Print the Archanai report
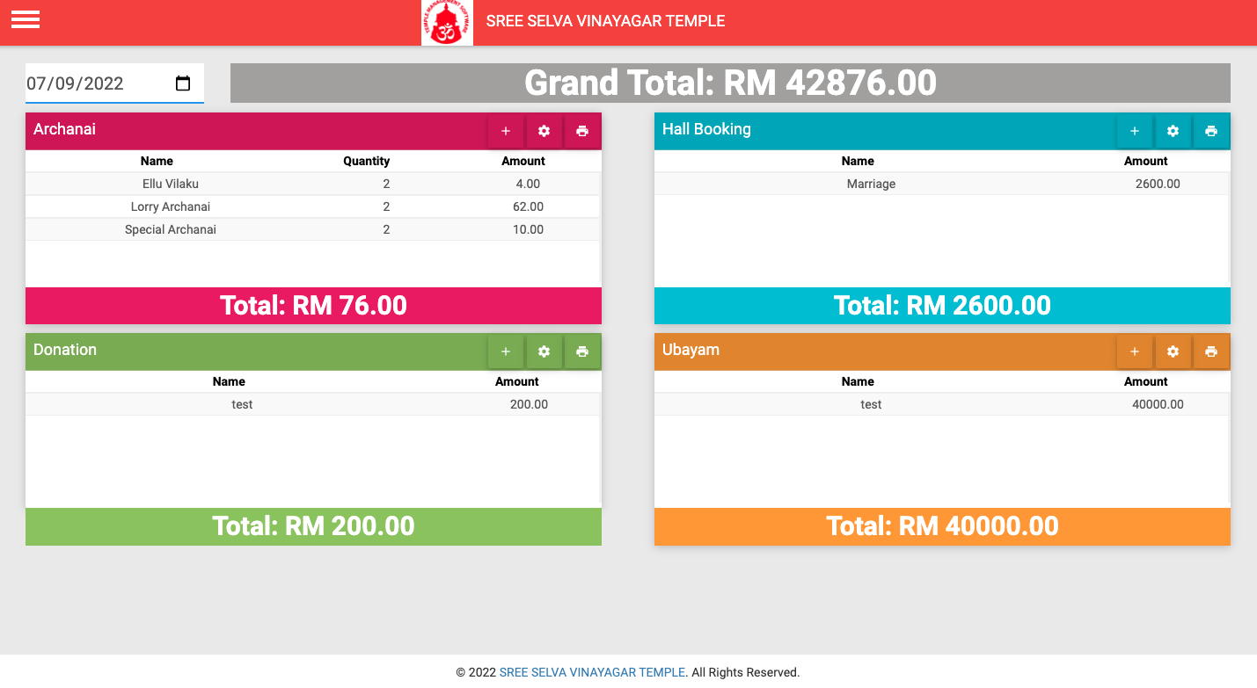The height and width of the screenshot is (688, 1257). (x=581, y=131)
